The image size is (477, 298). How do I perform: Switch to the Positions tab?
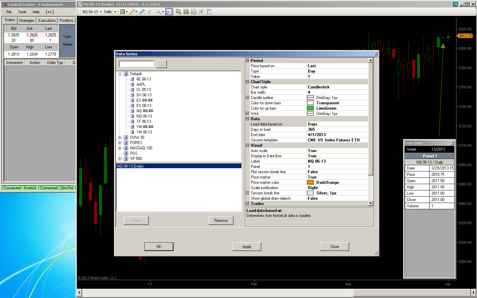(67, 21)
